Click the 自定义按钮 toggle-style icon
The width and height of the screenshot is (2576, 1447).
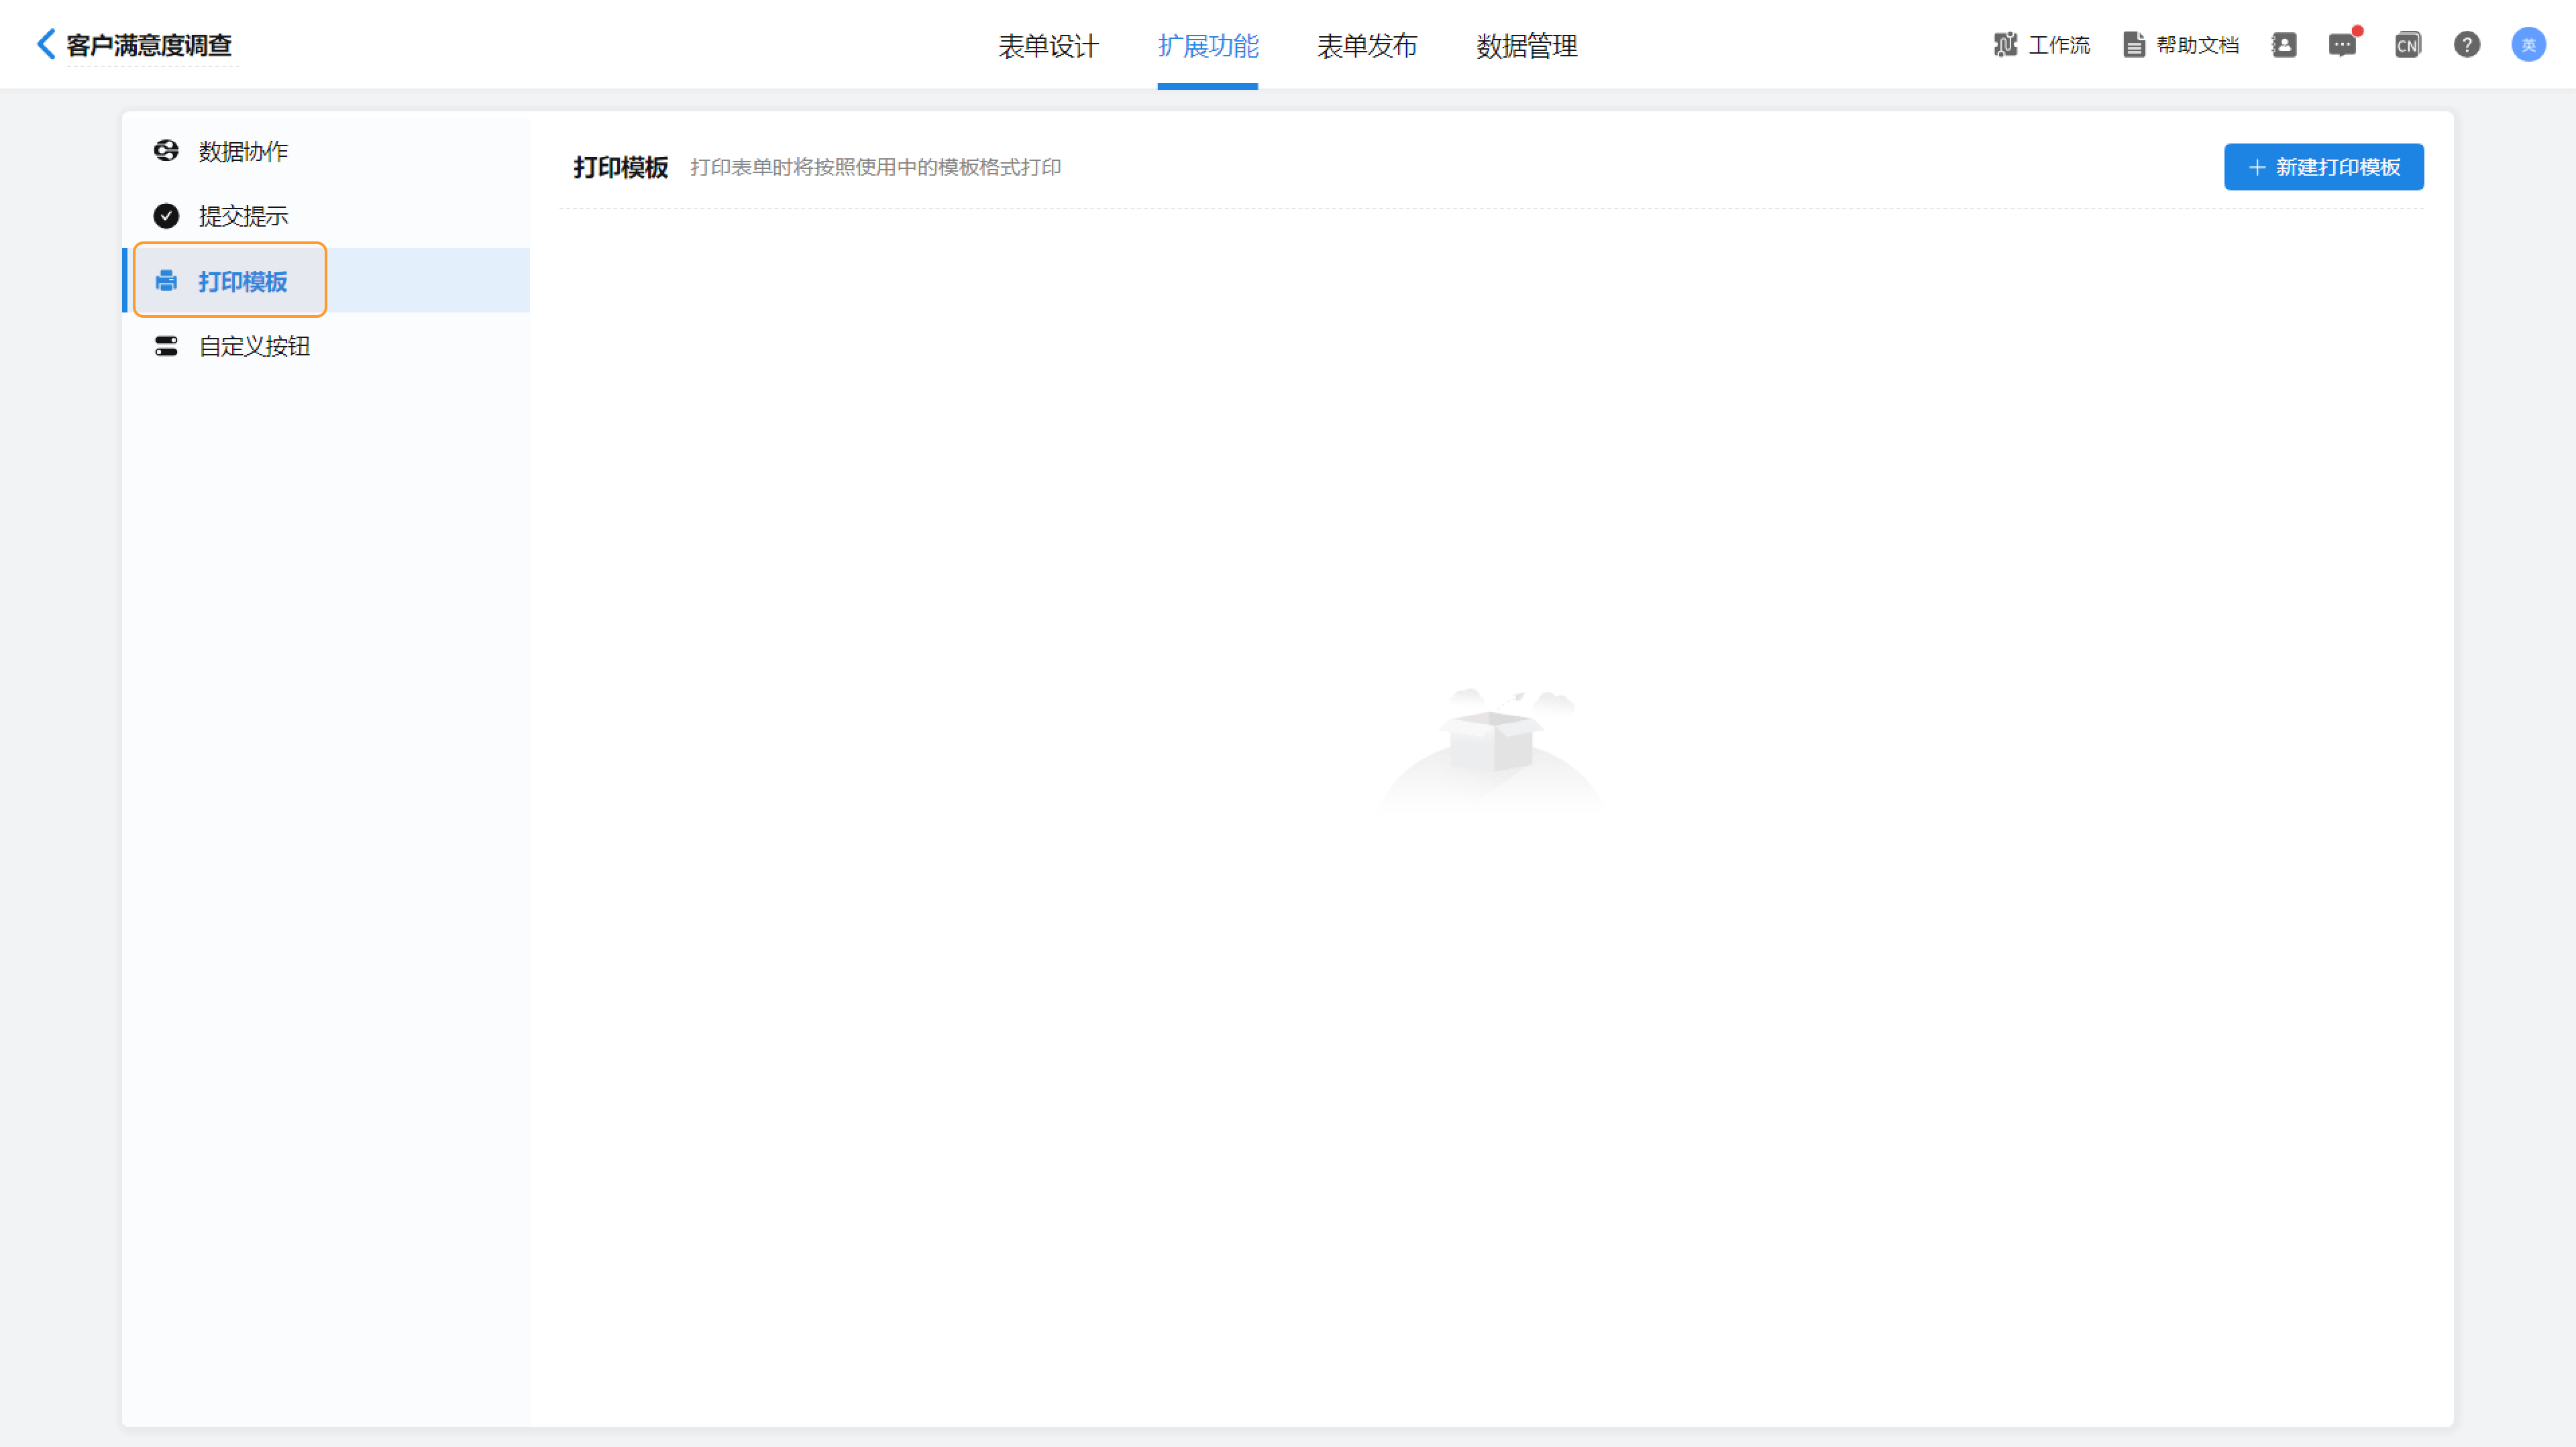tap(166, 346)
